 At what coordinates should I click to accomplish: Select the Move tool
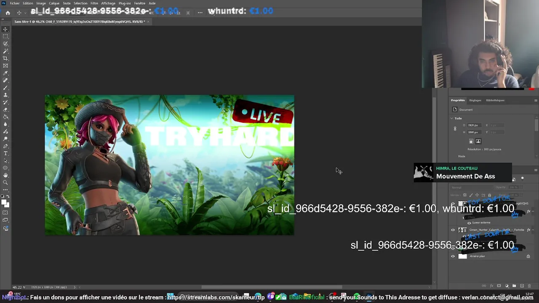click(x=5, y=29)
